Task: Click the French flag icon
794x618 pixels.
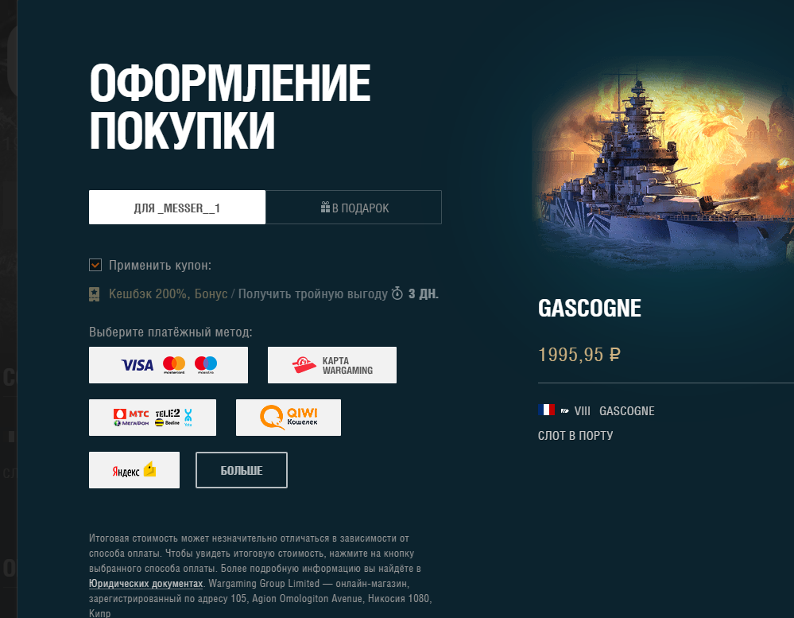Action: pyautogui.click(x=546, y=410)
